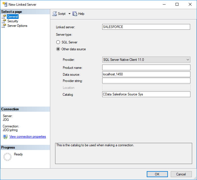Click the New Linked Server title icon

5,5
